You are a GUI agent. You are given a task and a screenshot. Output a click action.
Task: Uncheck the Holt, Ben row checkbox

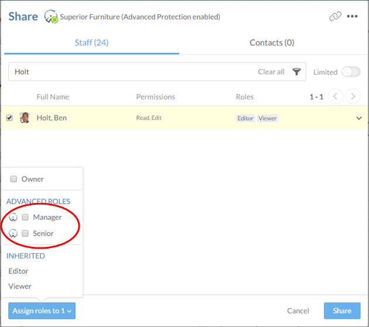pos(9,118)
